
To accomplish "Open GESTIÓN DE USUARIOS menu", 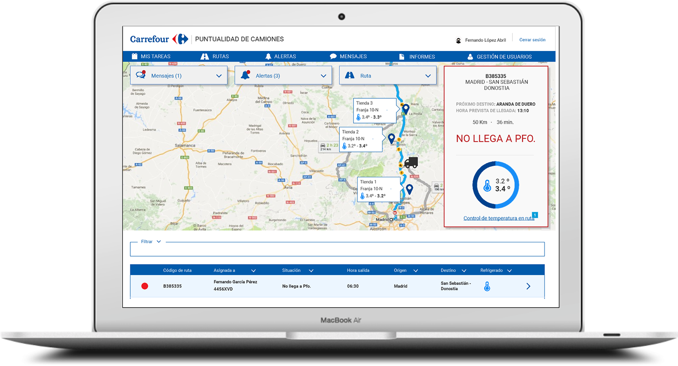I will coord(499,56).
